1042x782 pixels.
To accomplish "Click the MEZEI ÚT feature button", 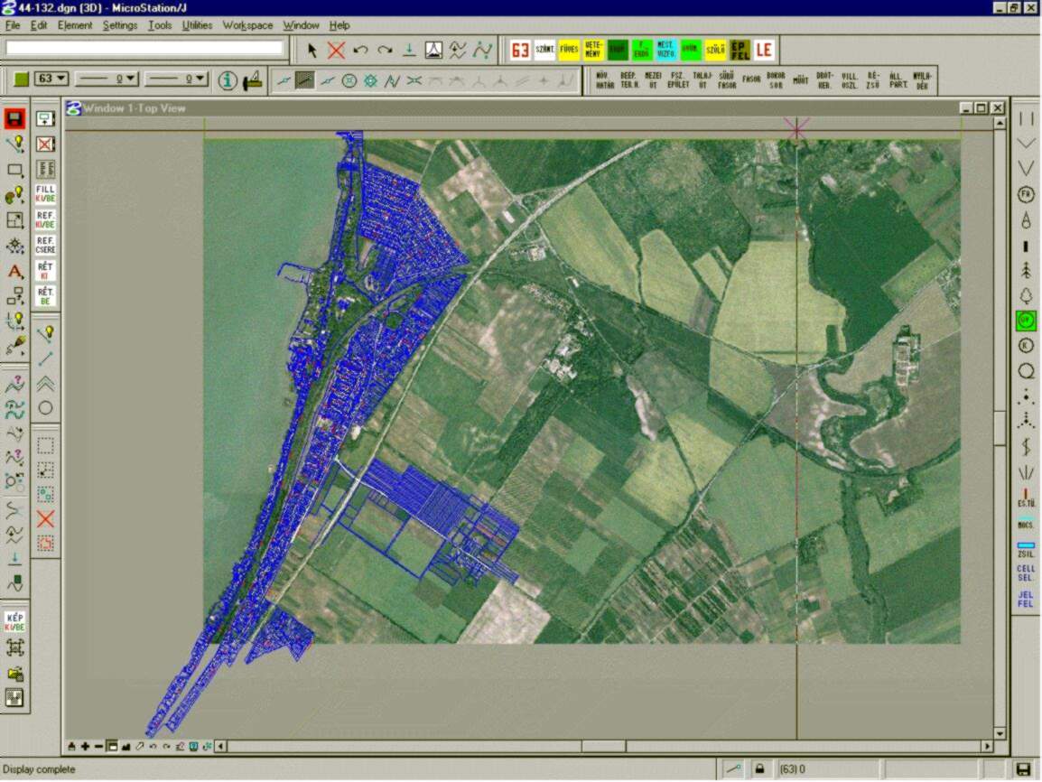I will pos(653,80).
